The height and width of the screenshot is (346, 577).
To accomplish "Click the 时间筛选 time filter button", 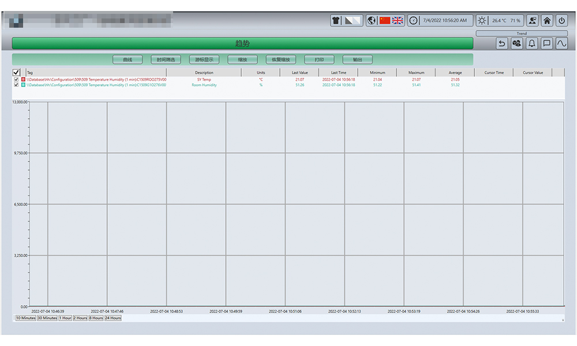I will (166, 59).
